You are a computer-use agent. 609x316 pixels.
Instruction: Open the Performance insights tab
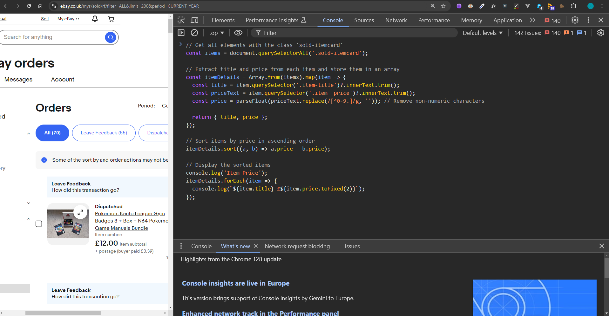point(276,20)
